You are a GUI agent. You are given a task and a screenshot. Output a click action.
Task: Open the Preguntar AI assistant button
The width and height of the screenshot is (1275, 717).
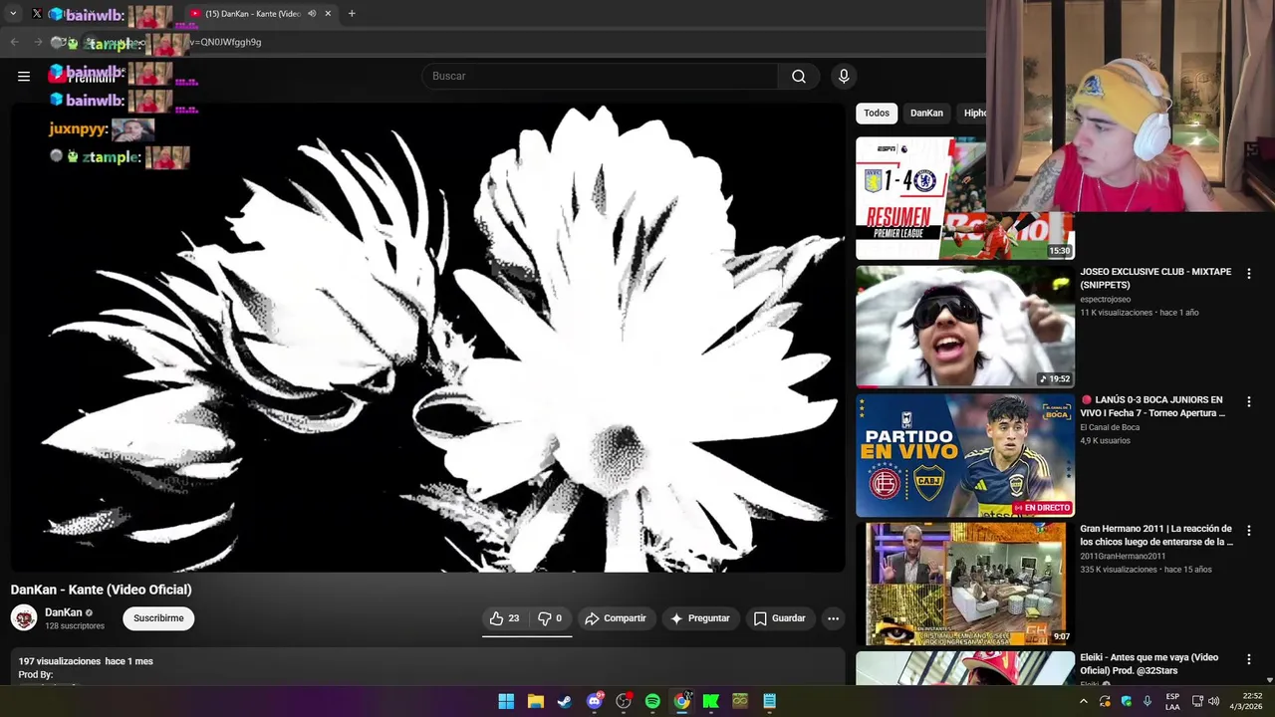pyautogui.click(x=700, y=618)
